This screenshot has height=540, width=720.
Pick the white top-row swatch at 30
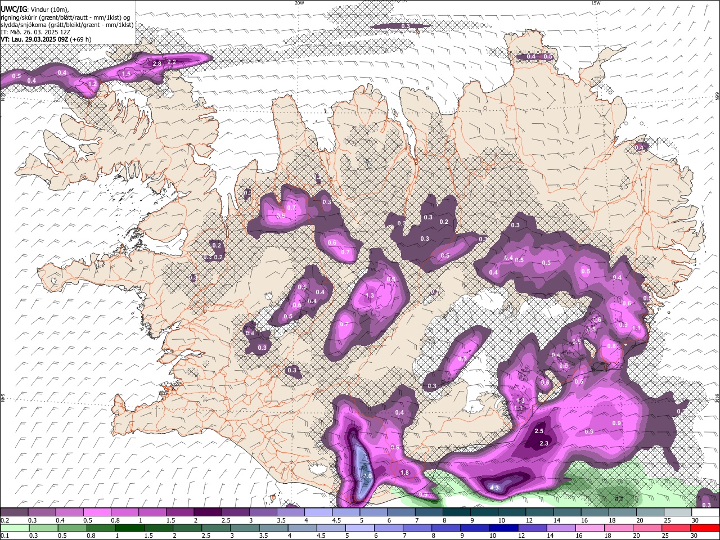click(x=705, y=512)
